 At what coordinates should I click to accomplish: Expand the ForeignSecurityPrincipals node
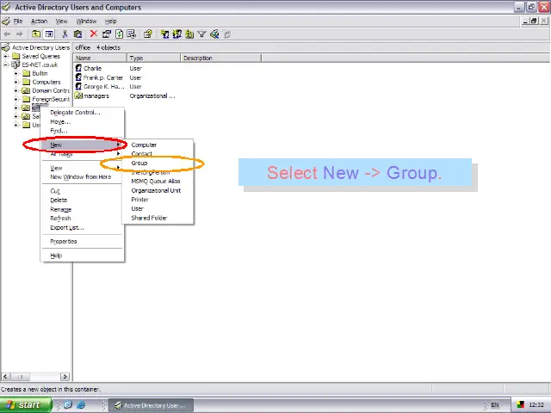15,99
